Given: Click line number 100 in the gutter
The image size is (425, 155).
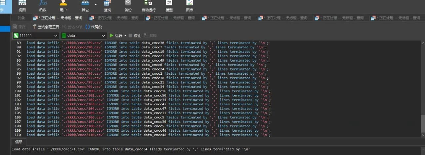Looking at the screenshot, I should click(18, 91).
